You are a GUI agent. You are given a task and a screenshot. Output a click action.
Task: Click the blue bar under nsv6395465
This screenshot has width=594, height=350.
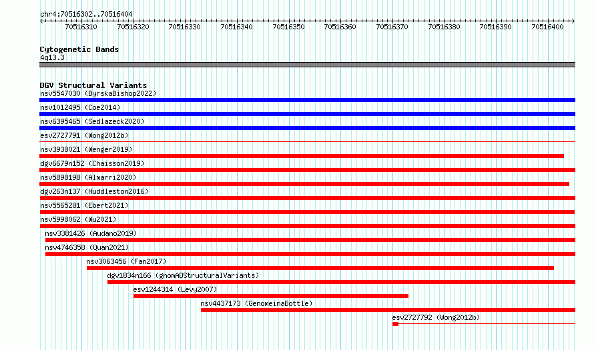tap(307, 128)
